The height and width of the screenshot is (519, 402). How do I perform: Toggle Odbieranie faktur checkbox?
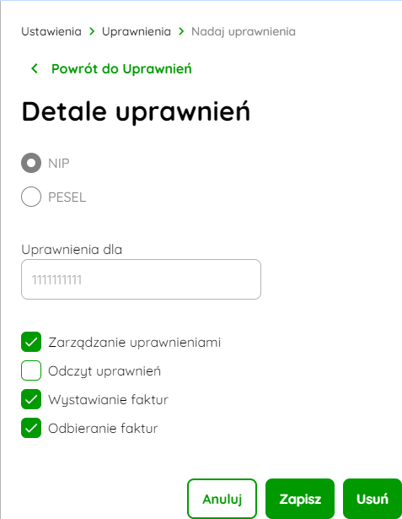(31, 428)
